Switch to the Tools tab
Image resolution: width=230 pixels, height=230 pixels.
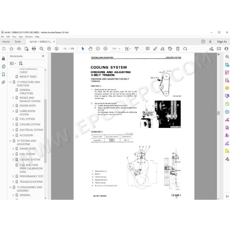pos(18,42)
